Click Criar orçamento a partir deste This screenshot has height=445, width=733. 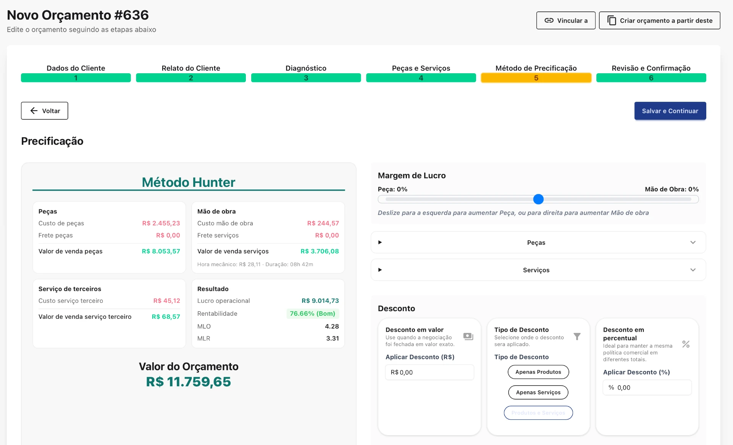[659, 20]
